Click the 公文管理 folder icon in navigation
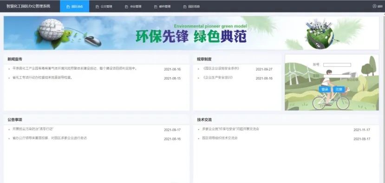 tap(97, 7)
